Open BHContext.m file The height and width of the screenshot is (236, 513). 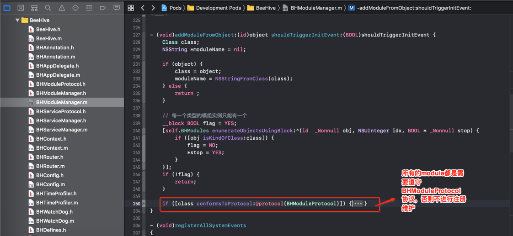48,148
